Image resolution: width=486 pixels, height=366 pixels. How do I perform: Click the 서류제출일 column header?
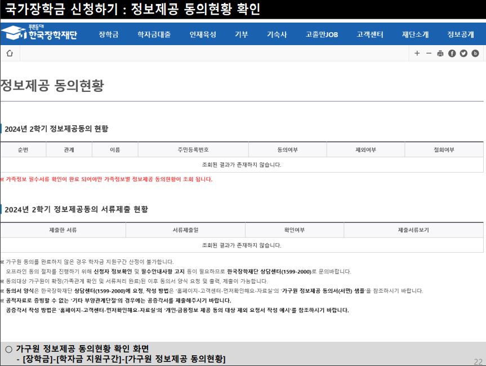point(185,230)
